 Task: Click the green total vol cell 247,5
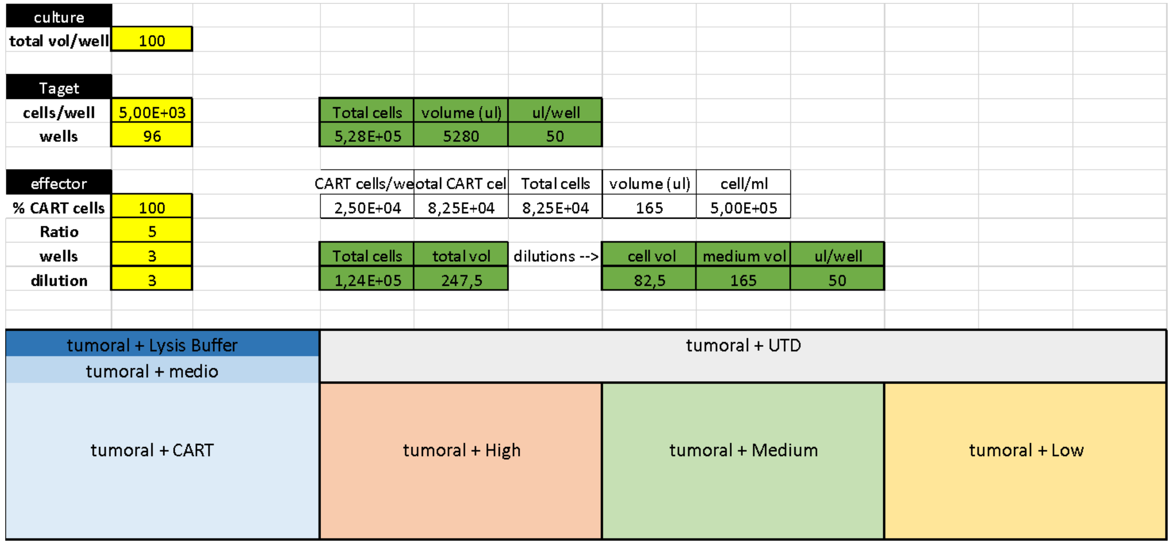[461, 280]
